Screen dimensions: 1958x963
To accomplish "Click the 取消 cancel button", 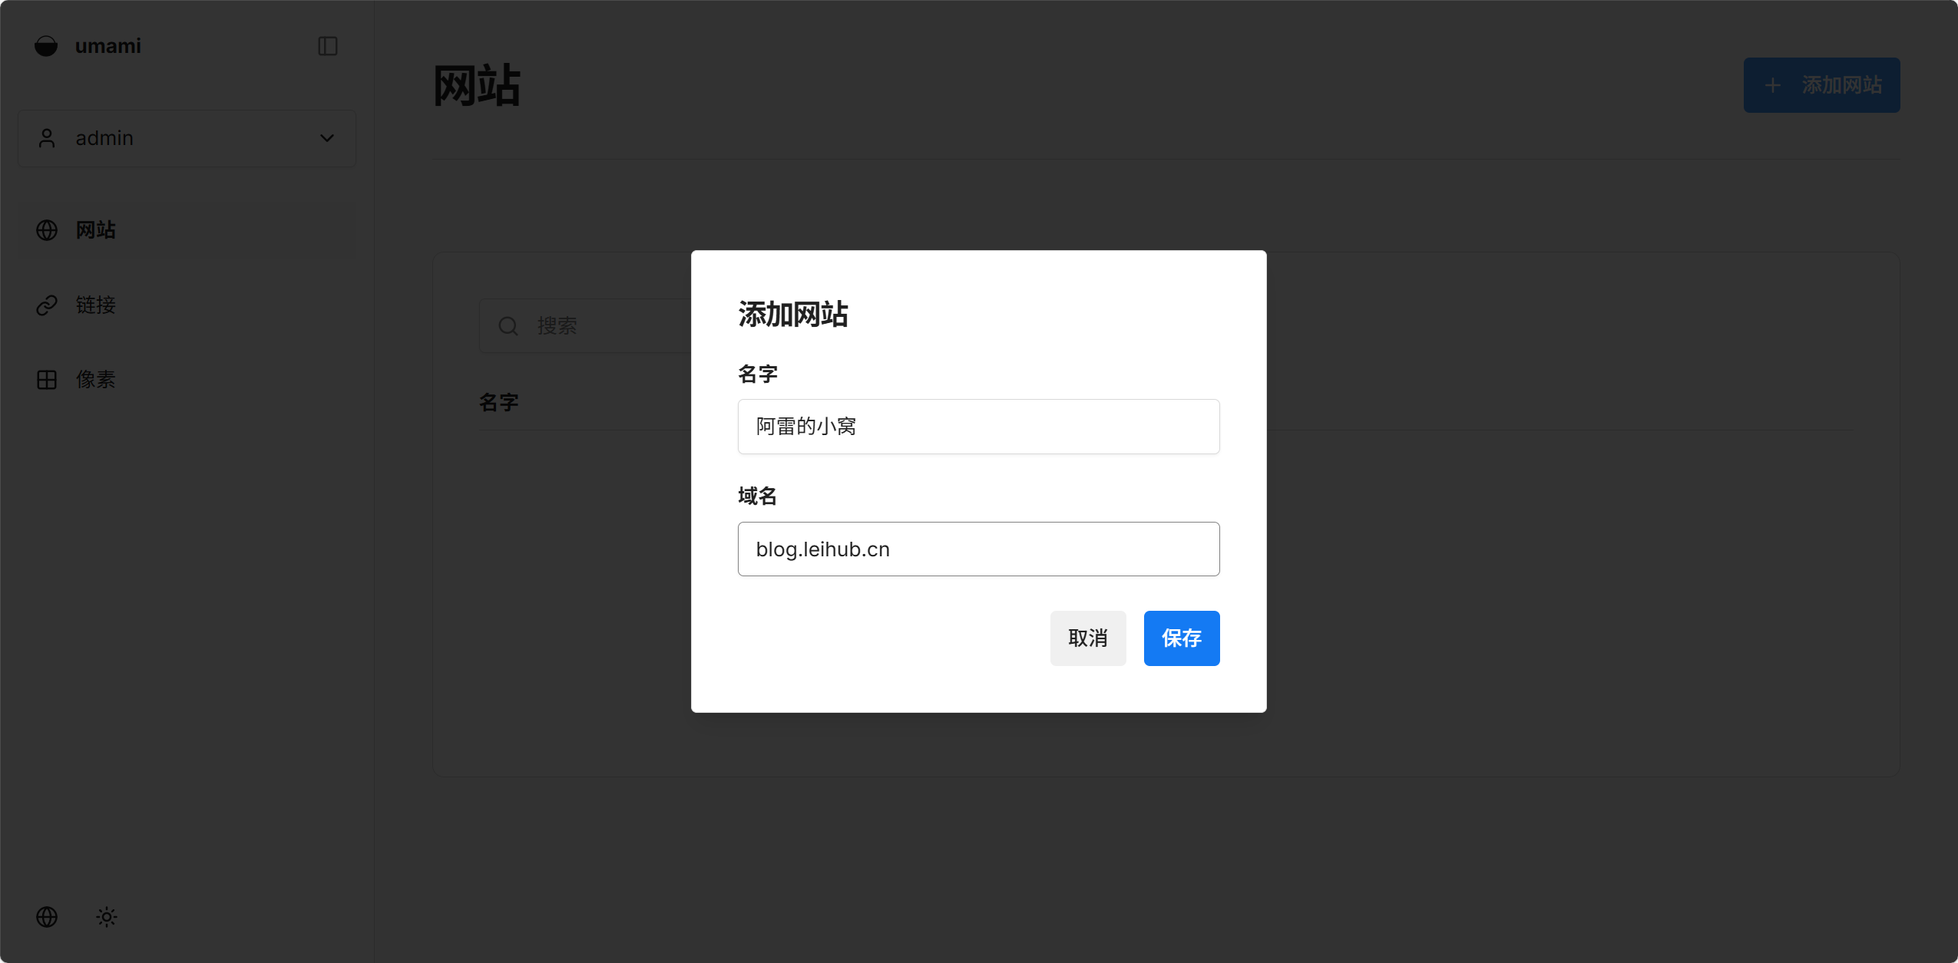I will [1087, 638].
